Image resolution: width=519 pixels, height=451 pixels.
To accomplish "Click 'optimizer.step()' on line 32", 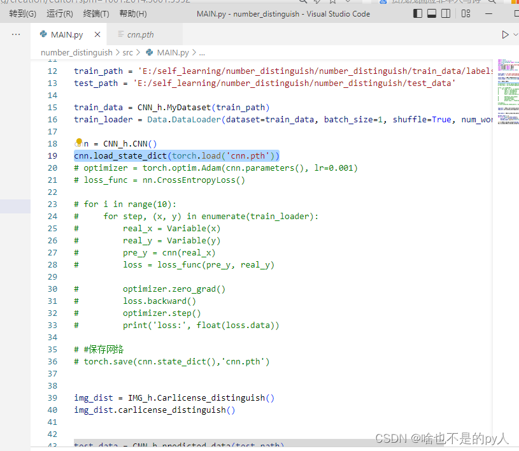I will [x=162, y=313].
